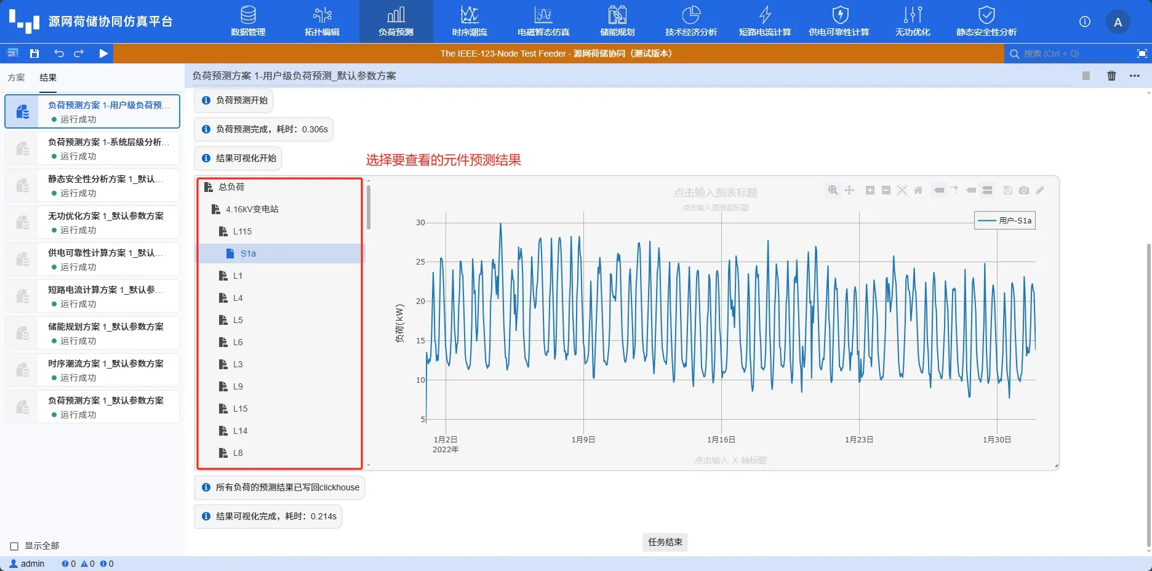The width and height of the screenshot is (1152, 571).
Task: Open result 无功优化方案 1_默认参数方案
Action: click(x=92, y=222)
